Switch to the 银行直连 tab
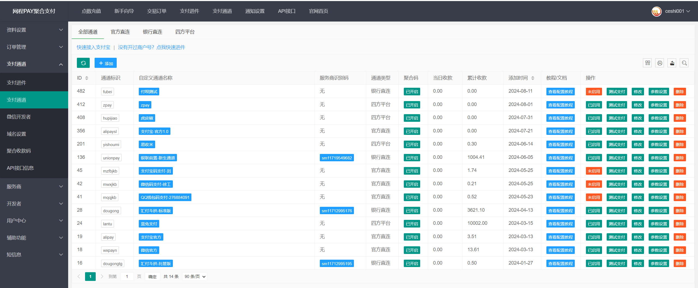The image size is (698, 288). pyautogui.click(x=152, y=32)
